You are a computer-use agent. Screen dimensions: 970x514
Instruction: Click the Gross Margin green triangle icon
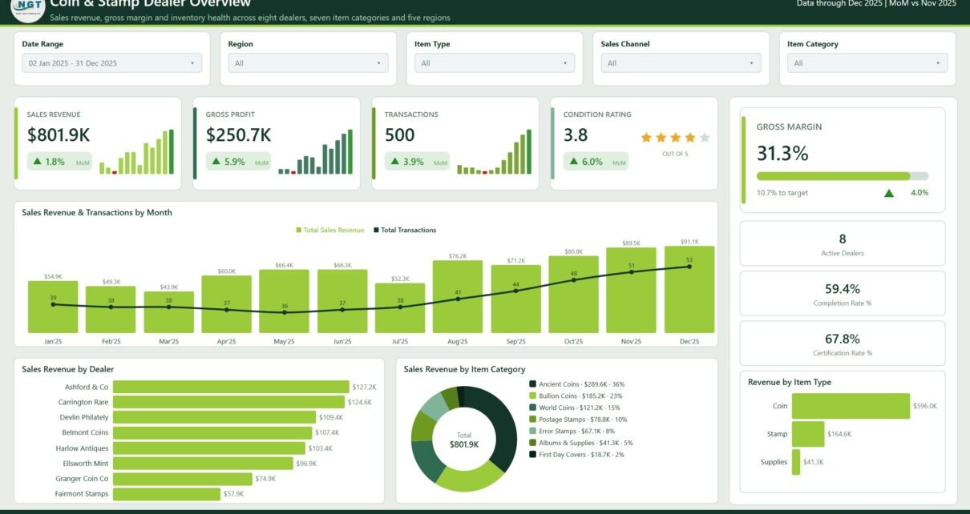coord(888,193)
